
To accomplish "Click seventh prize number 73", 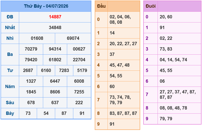I will tap(28, 113).
